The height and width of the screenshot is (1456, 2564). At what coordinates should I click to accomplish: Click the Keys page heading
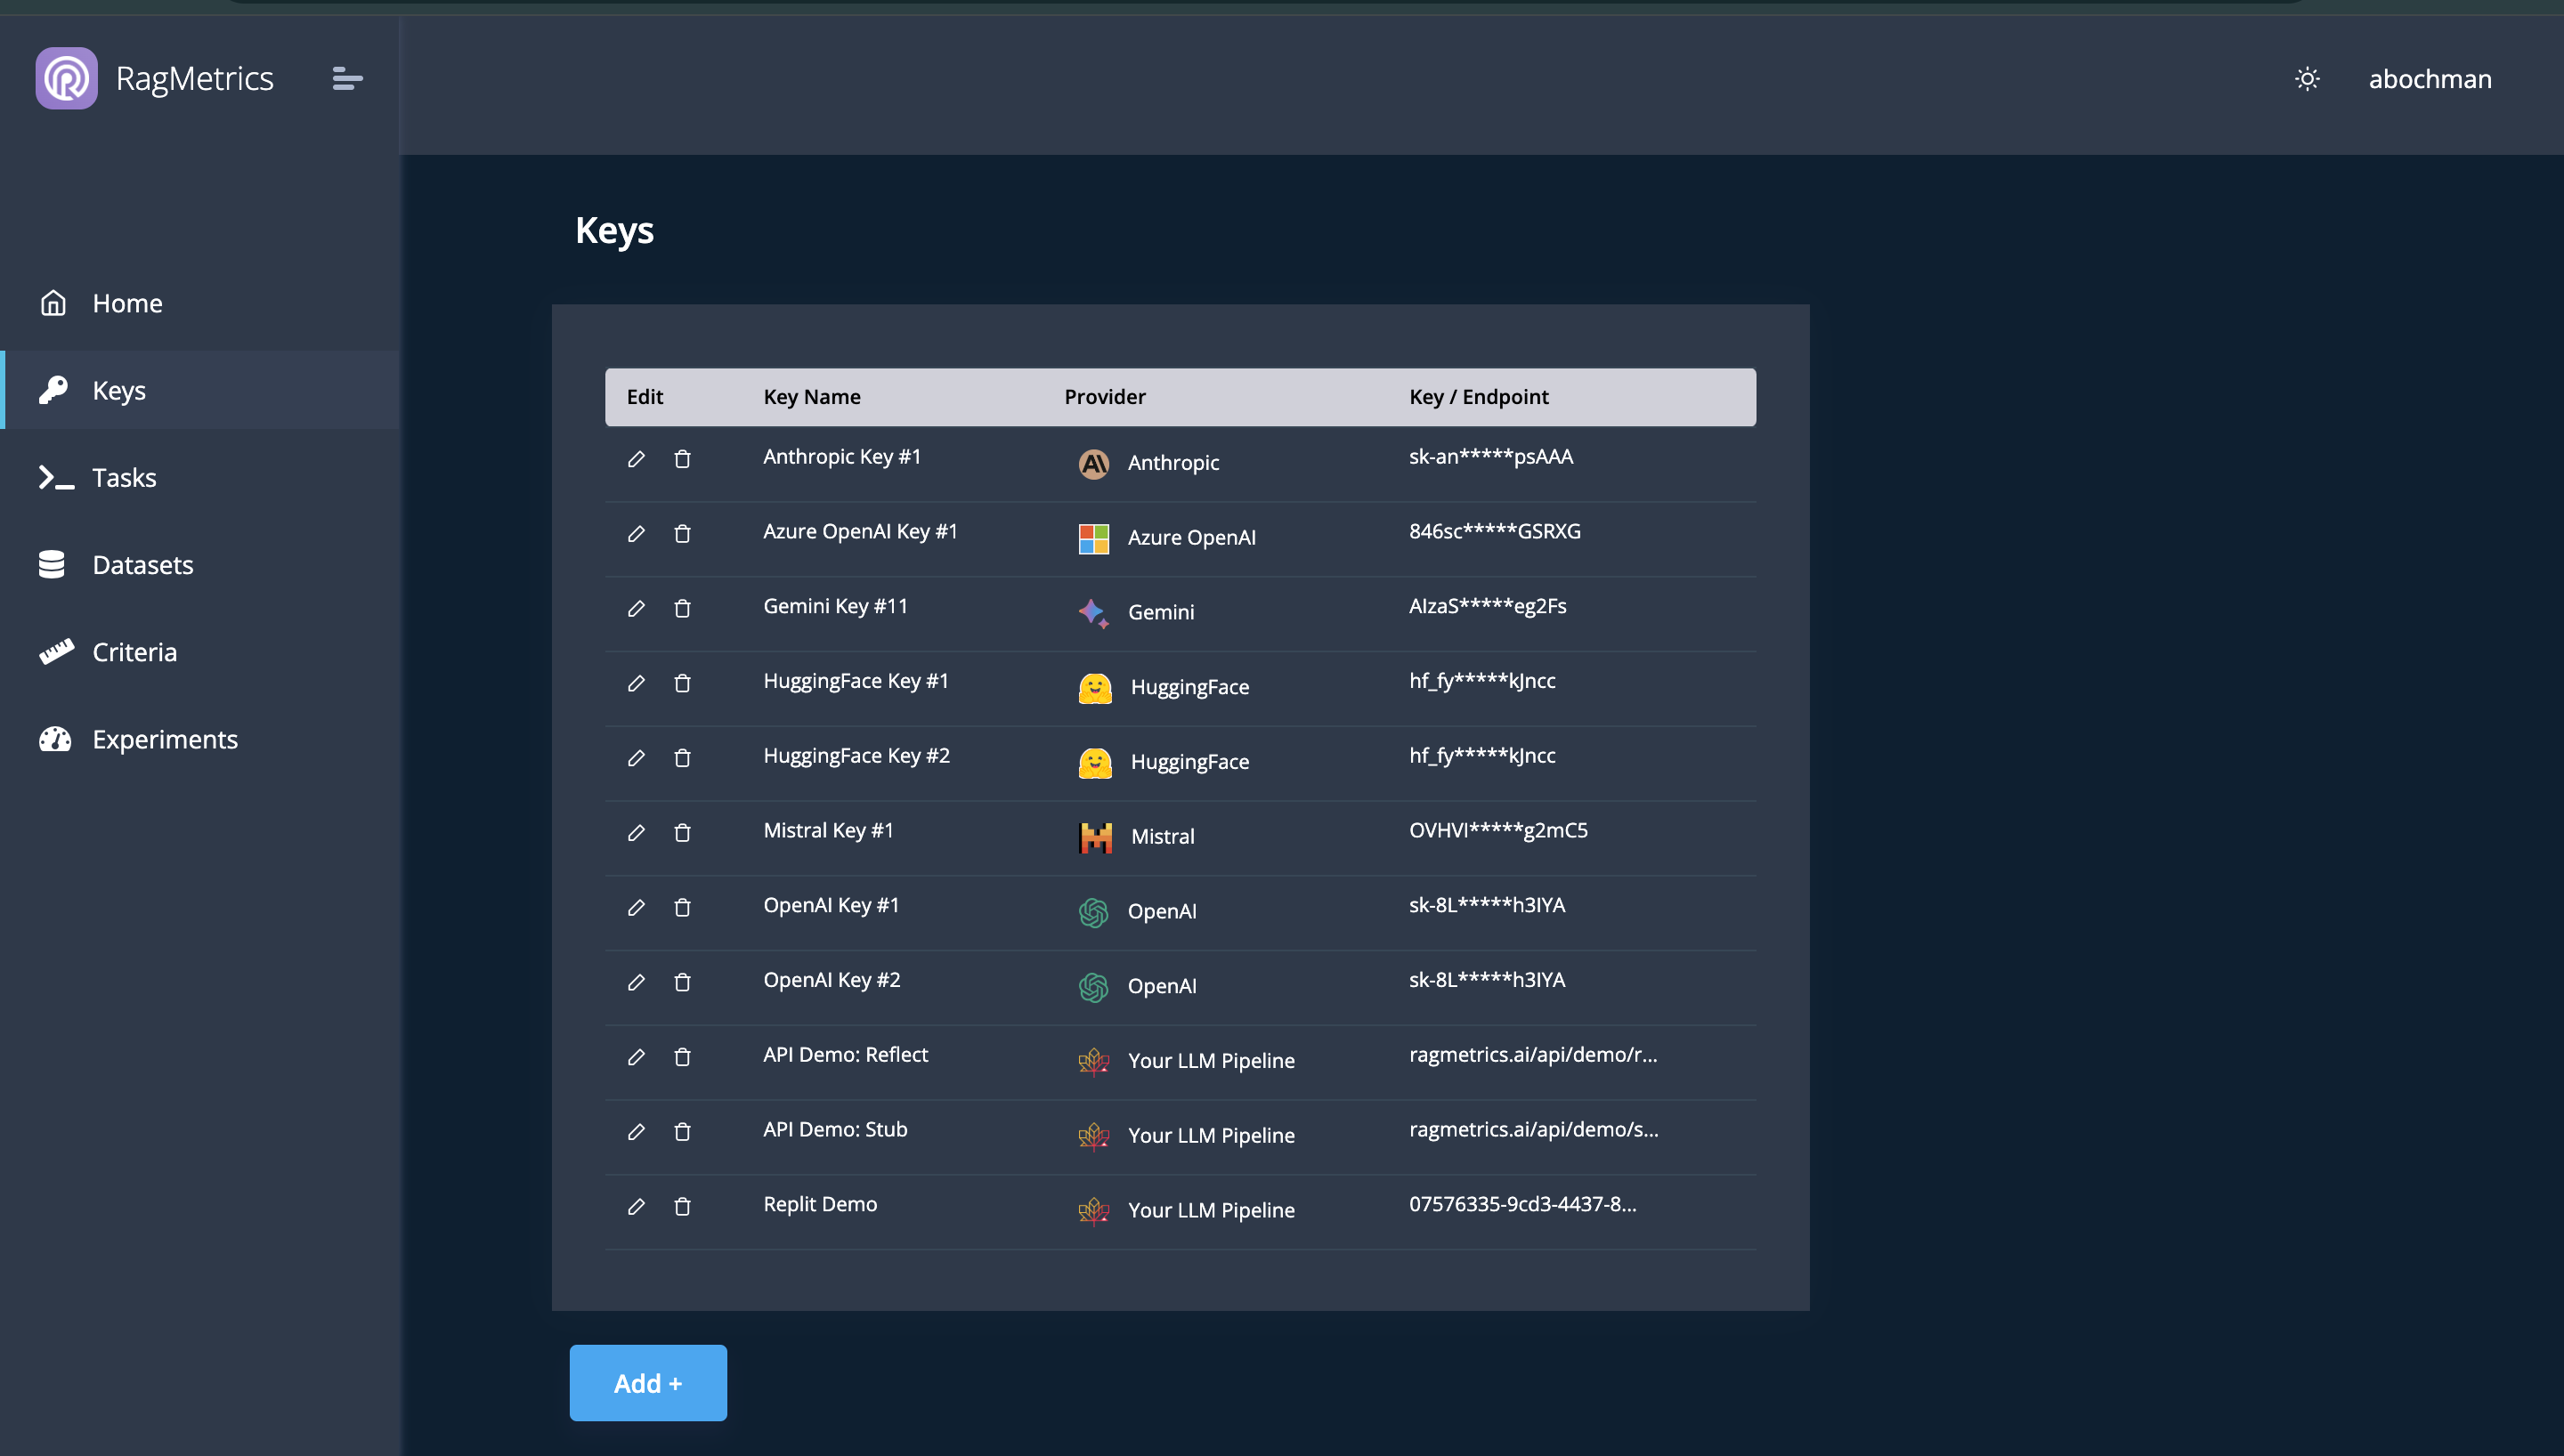click(614, 231)
